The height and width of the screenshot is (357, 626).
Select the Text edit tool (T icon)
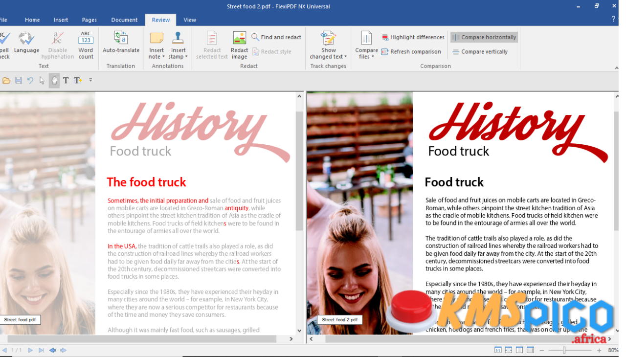click(x=66, y=80)
